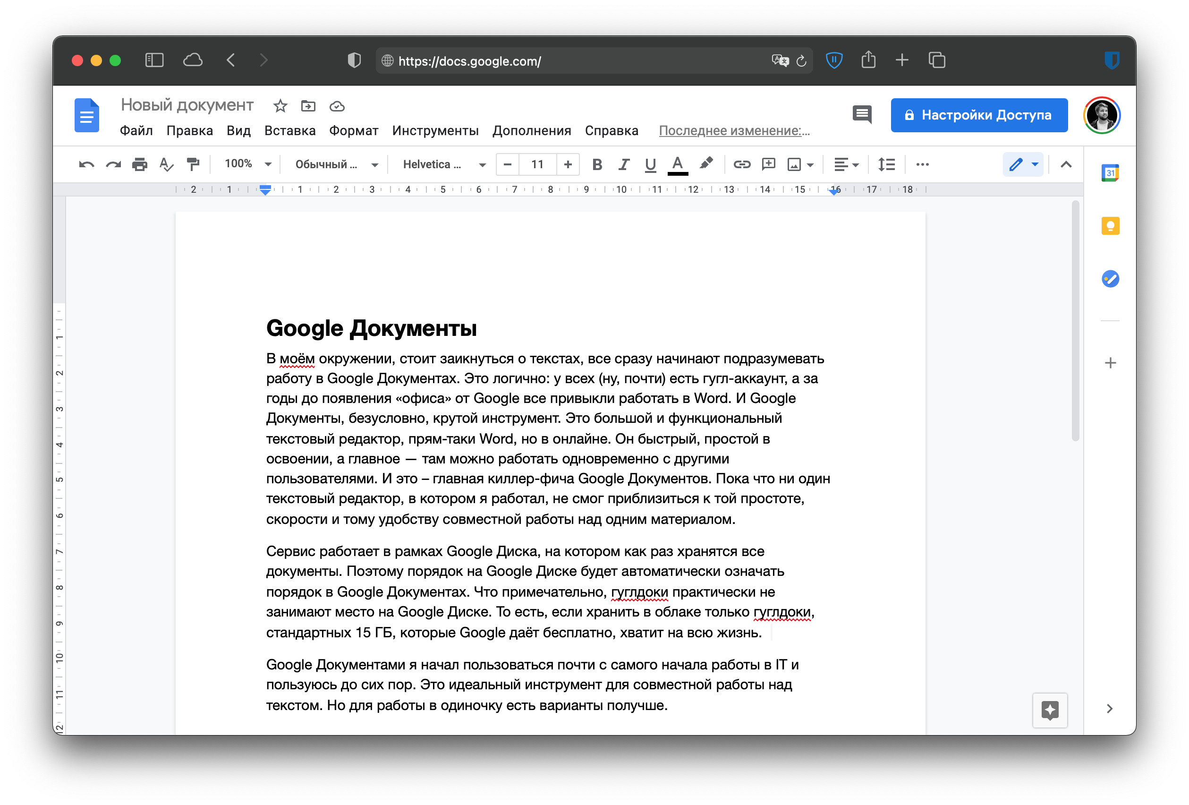Click the vertical document scrollbar
1189x805 pixels.
(1075, 320)
